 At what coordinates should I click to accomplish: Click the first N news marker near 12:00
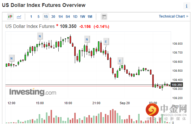(11, 58)
